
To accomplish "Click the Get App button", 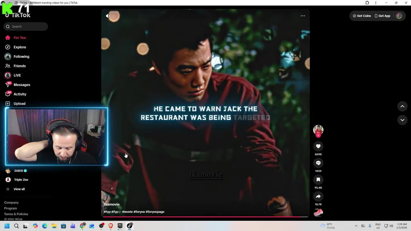I will tap(382, 16).
